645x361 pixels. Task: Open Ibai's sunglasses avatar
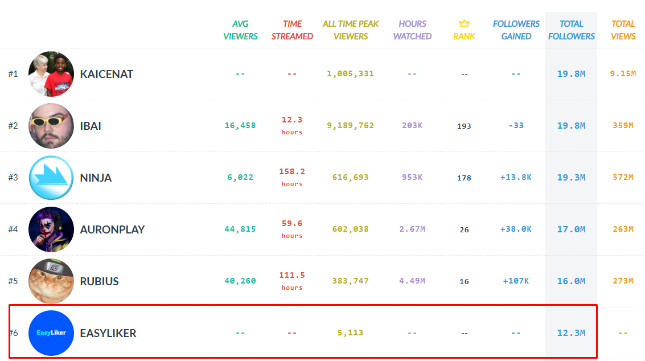[51, 125]
